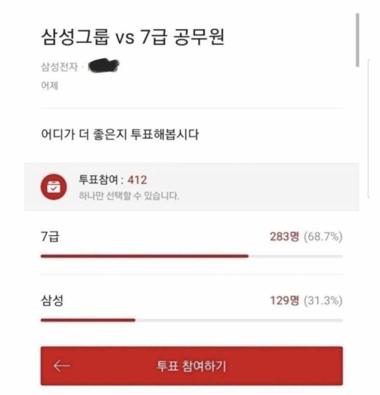380x395 pixels.
Task: Click the blacked-out author nickname
Action: pos(103,66)
